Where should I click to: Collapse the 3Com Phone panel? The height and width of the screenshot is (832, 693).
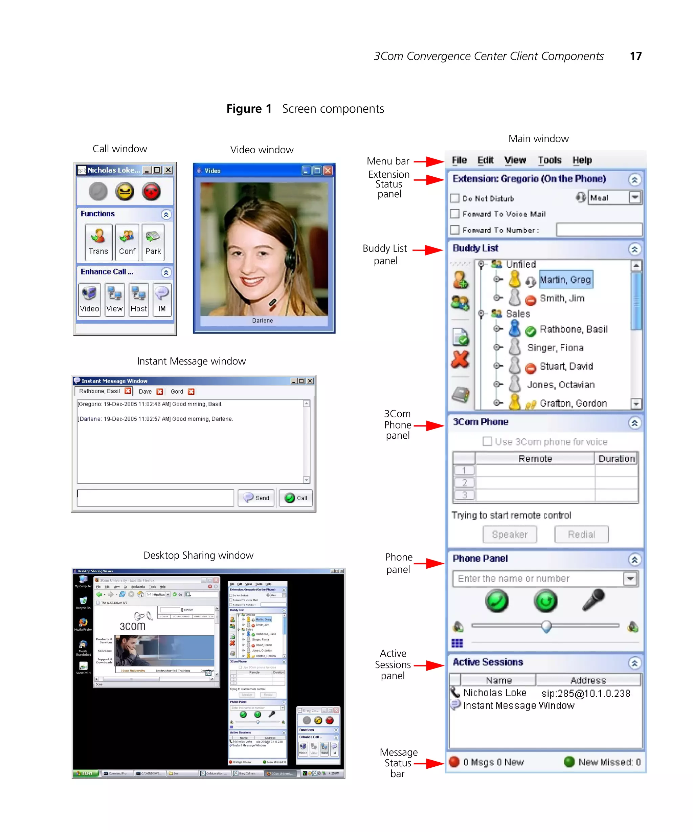click(634, 423)
